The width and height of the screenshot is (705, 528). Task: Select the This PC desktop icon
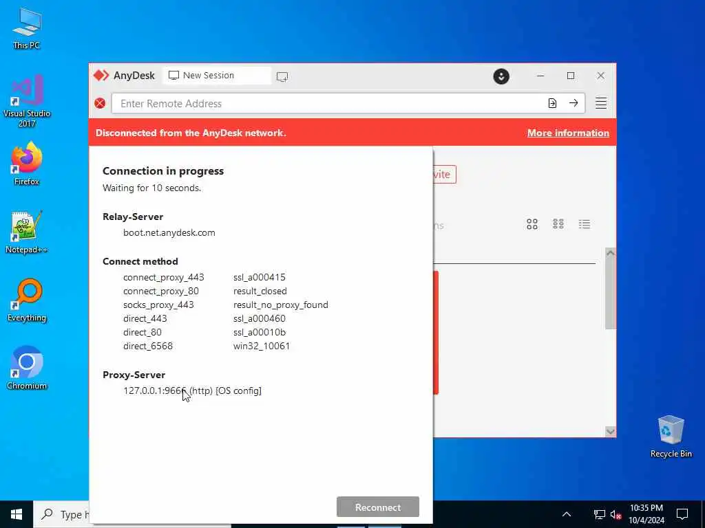pyautogui.click(x=27, y=29)
